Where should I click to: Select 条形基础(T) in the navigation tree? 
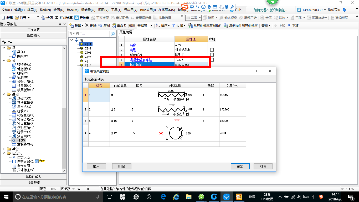click(x=26, y=128)
